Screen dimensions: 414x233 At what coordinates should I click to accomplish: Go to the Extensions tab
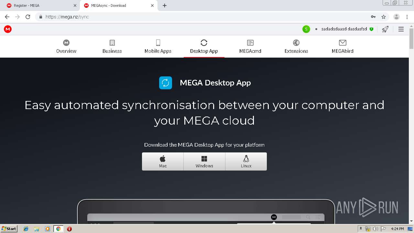coord(296,47)
